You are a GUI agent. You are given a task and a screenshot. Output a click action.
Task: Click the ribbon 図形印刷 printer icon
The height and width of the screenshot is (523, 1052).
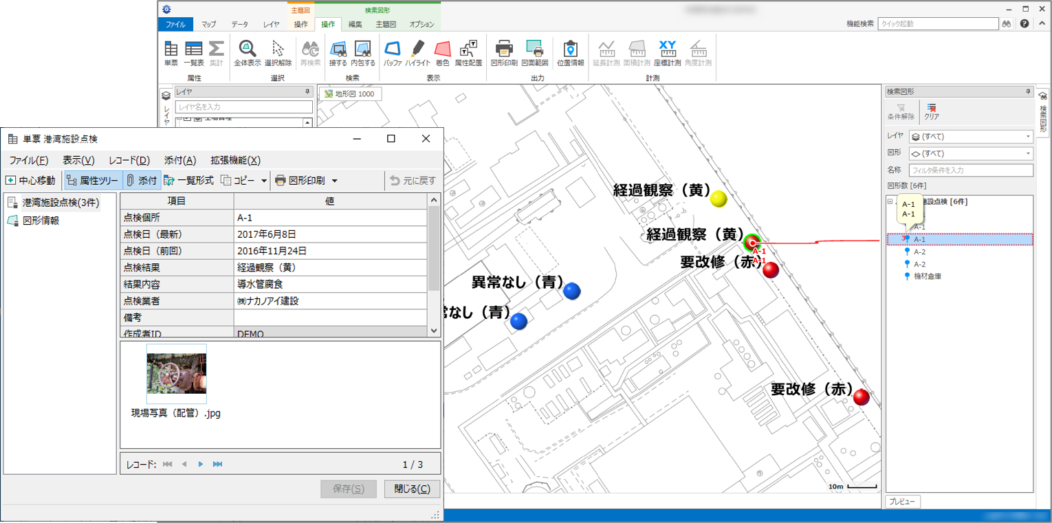(504, 49)
